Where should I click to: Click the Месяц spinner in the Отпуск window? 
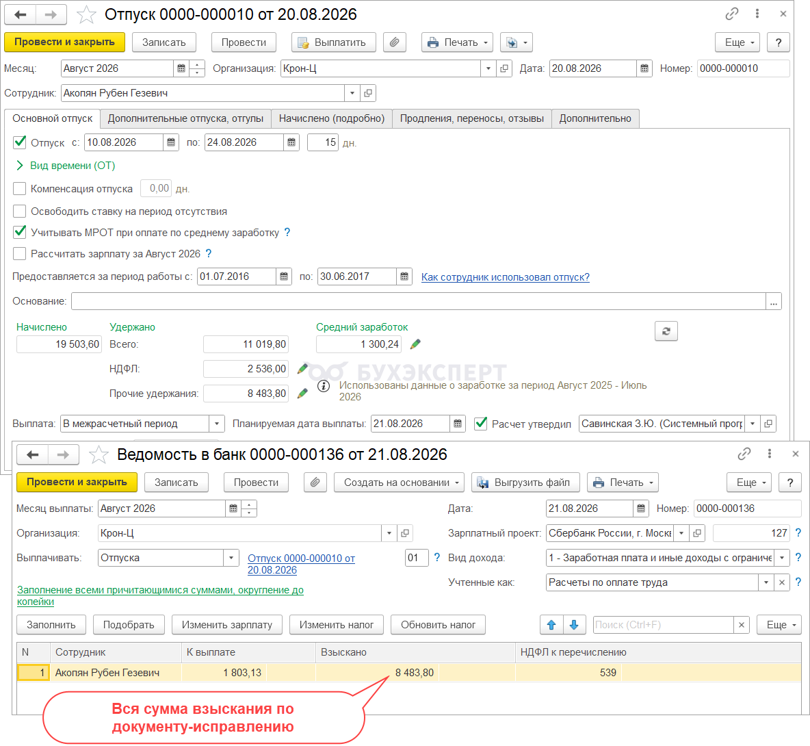(197, 68)
